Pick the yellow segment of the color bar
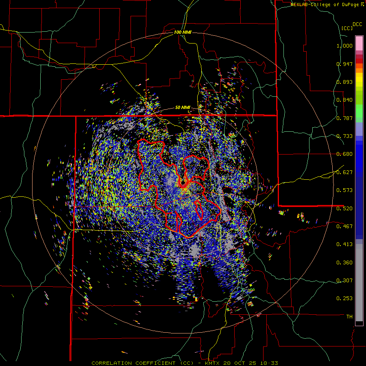The image size is (366, 366). click(359, 80)
